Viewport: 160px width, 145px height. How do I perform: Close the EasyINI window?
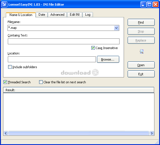156,4
